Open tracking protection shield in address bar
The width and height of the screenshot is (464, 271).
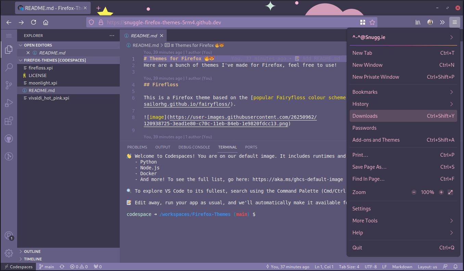[91, 22]
